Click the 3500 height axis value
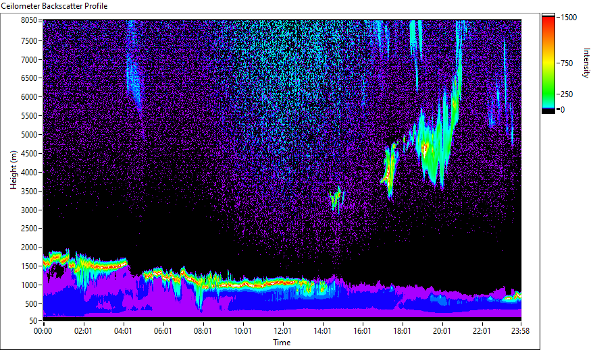This screenshot has width=593, height=350. (29, 192)
